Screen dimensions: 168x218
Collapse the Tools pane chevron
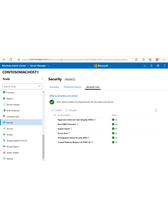click(42, 79)
